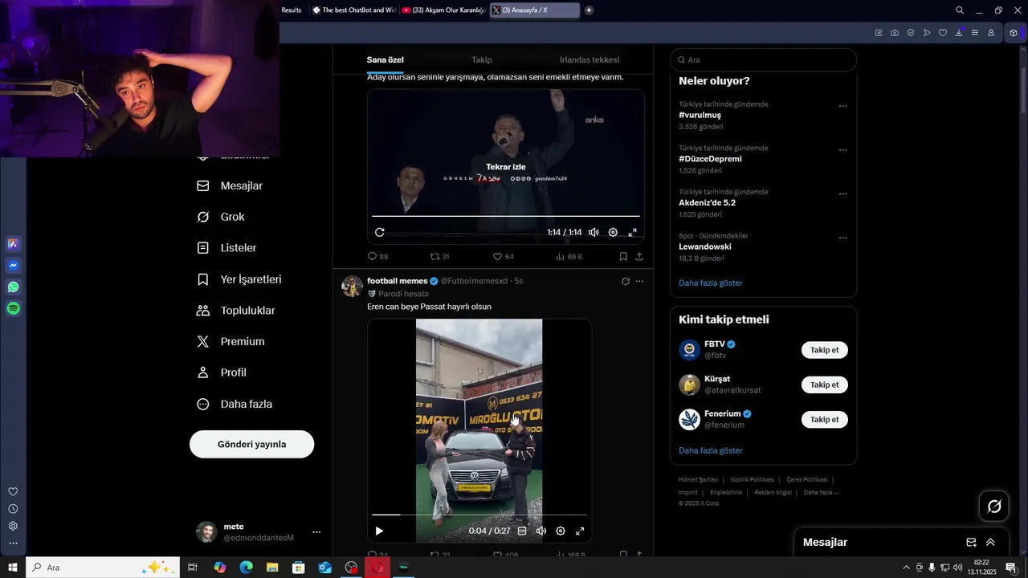1028x578 pixels.
Task: Toggle captions on the Passat video
Action: tap(522, 531)
